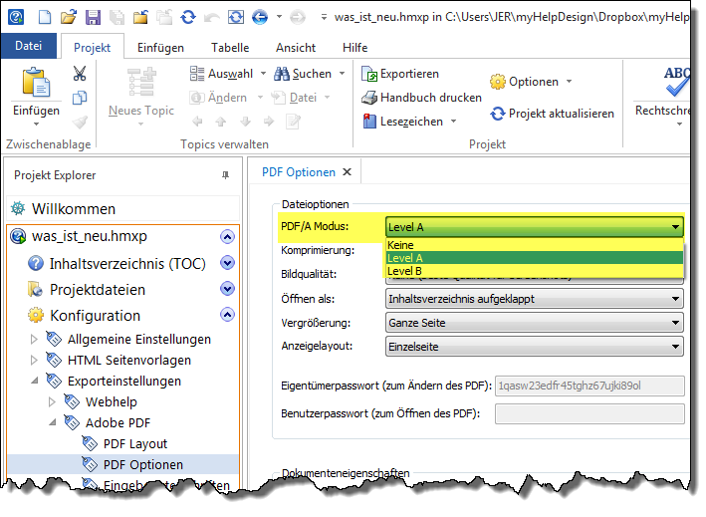Pin the Projekt Explorer panel
Viewport: 706px width, 517px height.
pyautogui.click(x=224, y=175)
